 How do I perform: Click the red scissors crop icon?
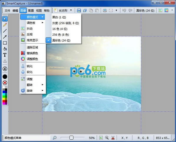tap(113, 138)
